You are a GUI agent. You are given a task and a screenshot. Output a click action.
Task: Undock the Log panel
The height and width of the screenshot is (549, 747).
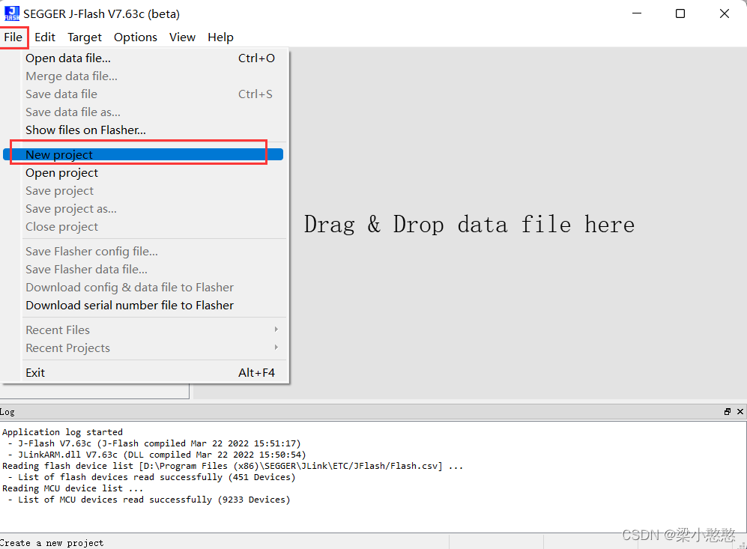tap(727, 411)
